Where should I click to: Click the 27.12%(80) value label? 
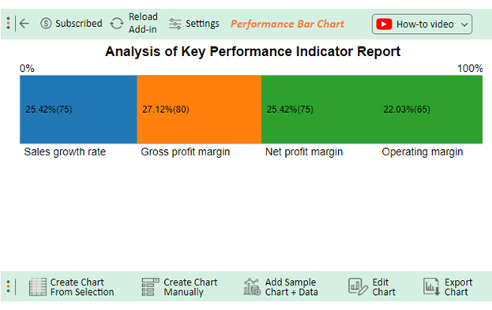(166, 110)
